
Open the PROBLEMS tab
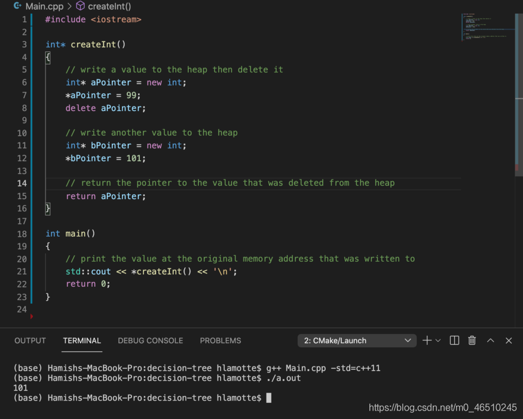[x=221, y=341]
